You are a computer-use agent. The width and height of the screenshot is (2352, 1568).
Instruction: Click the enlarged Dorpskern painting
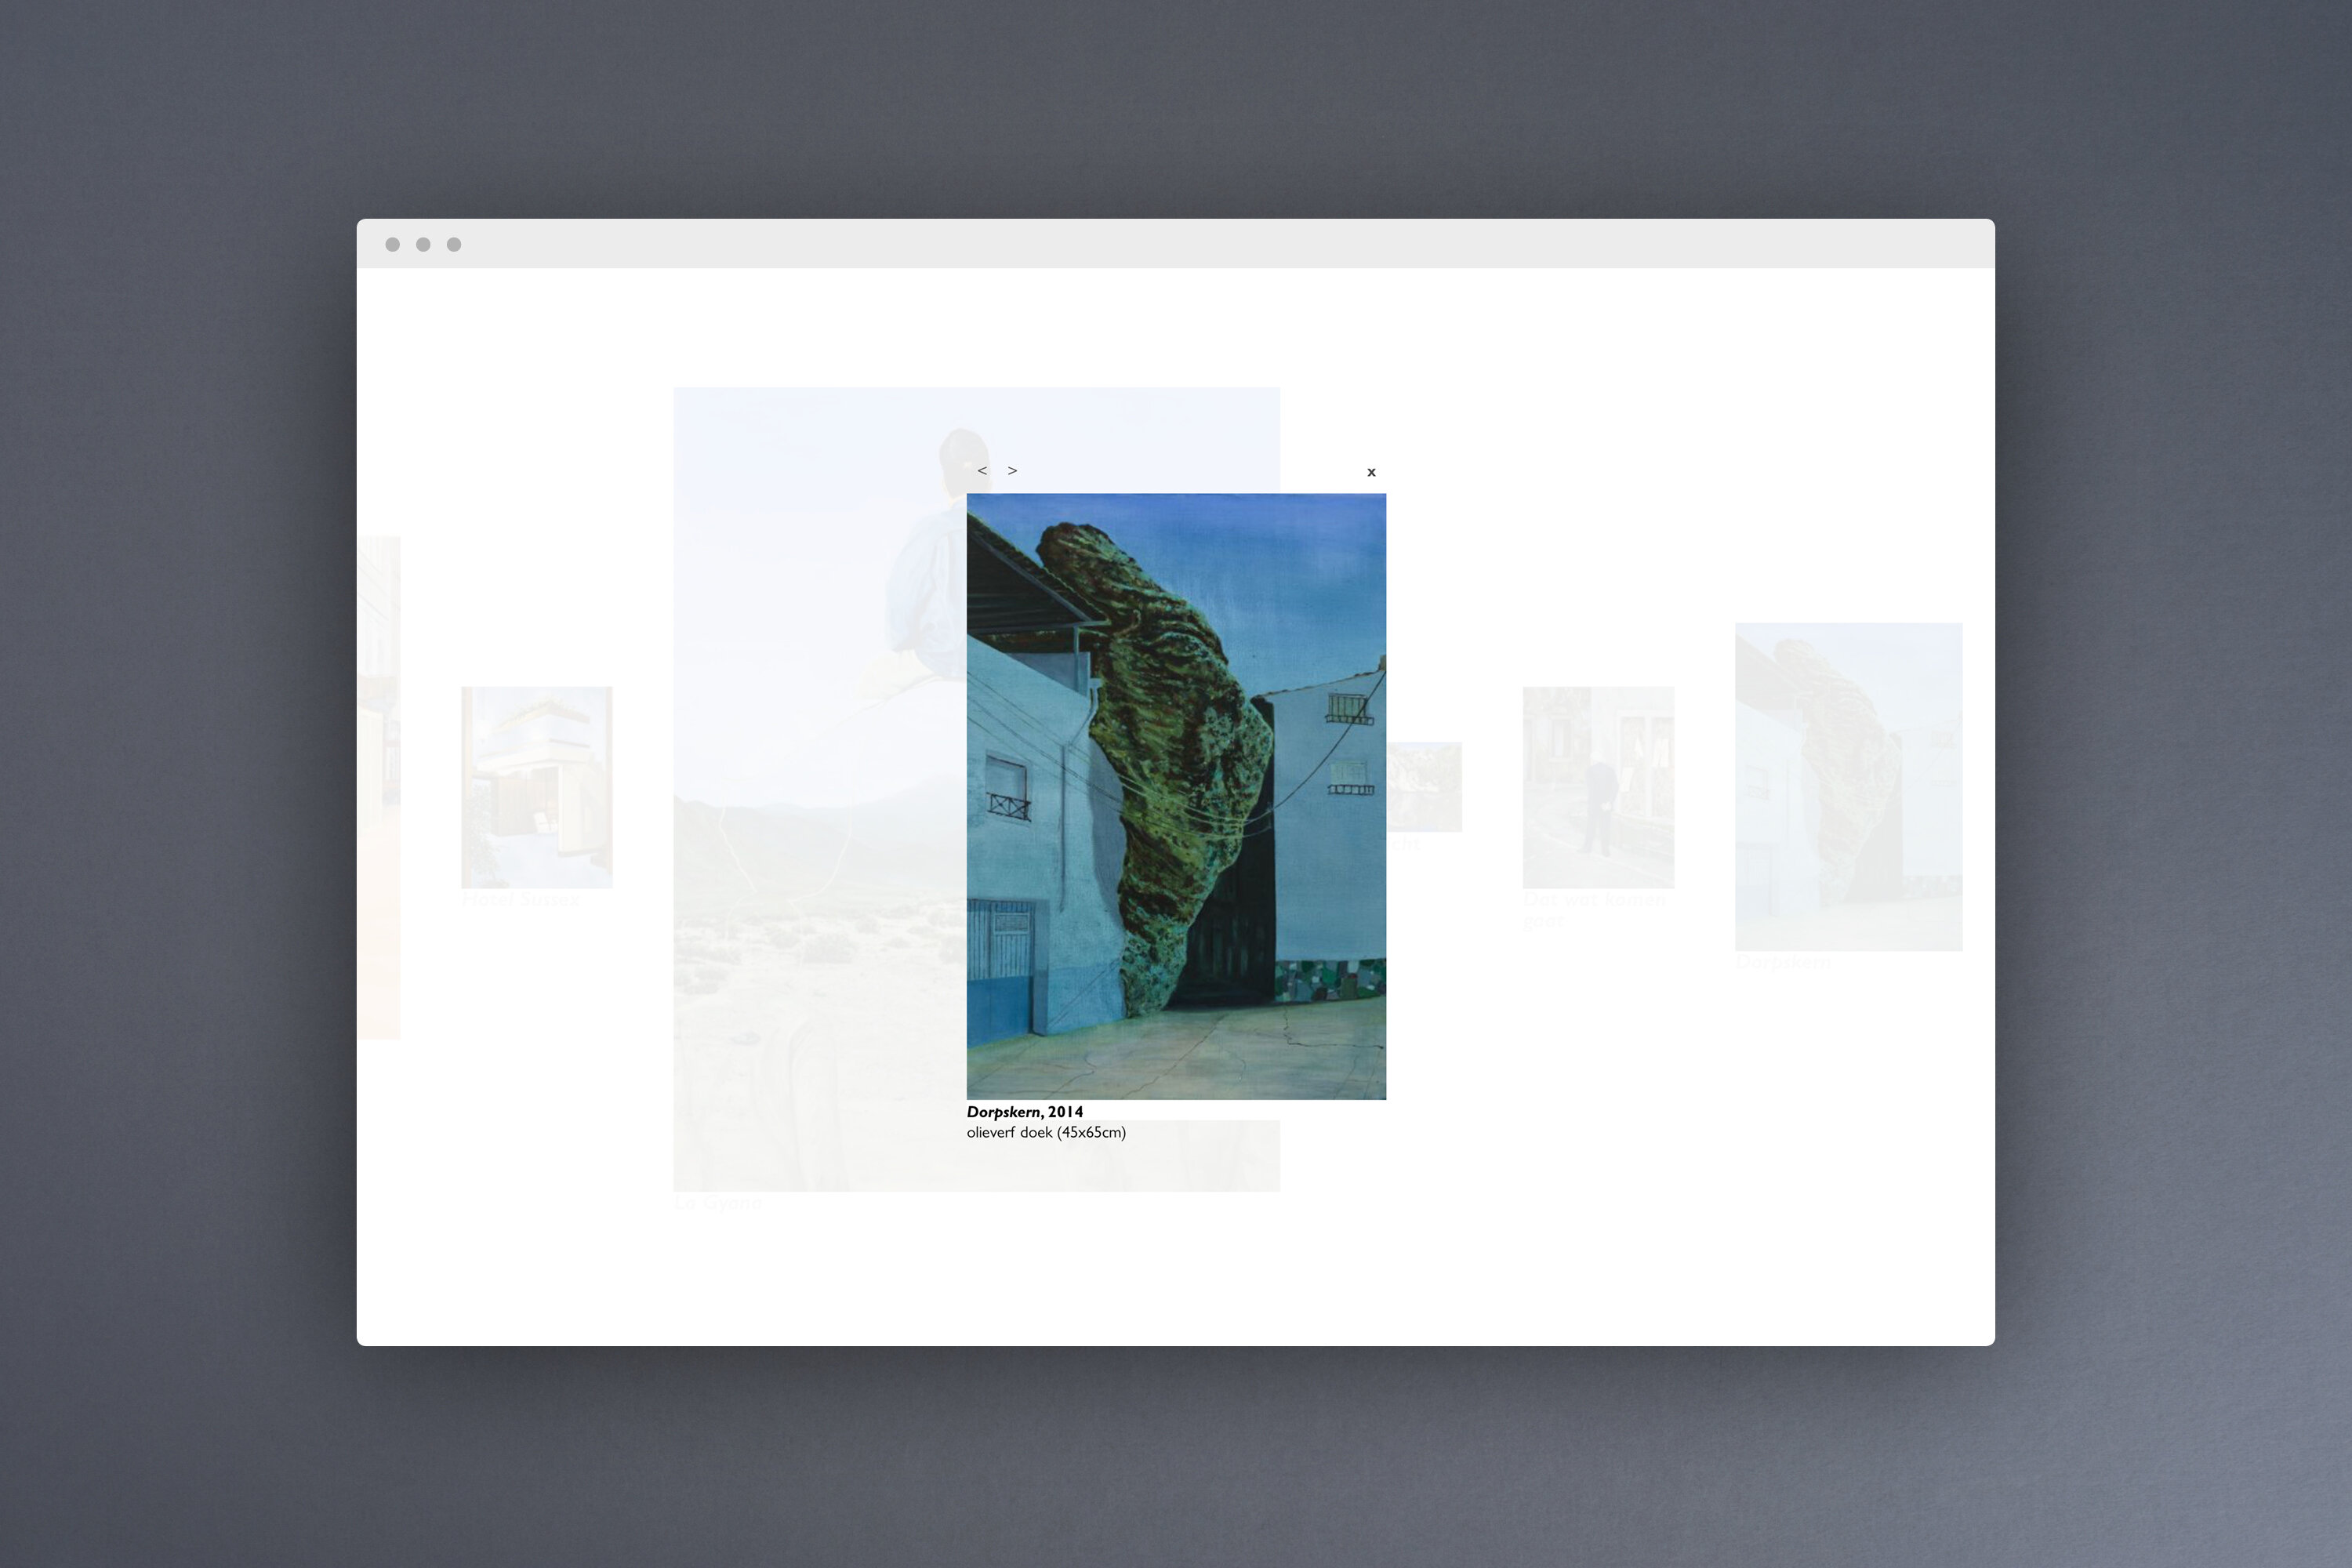(x=1176, y=796)
